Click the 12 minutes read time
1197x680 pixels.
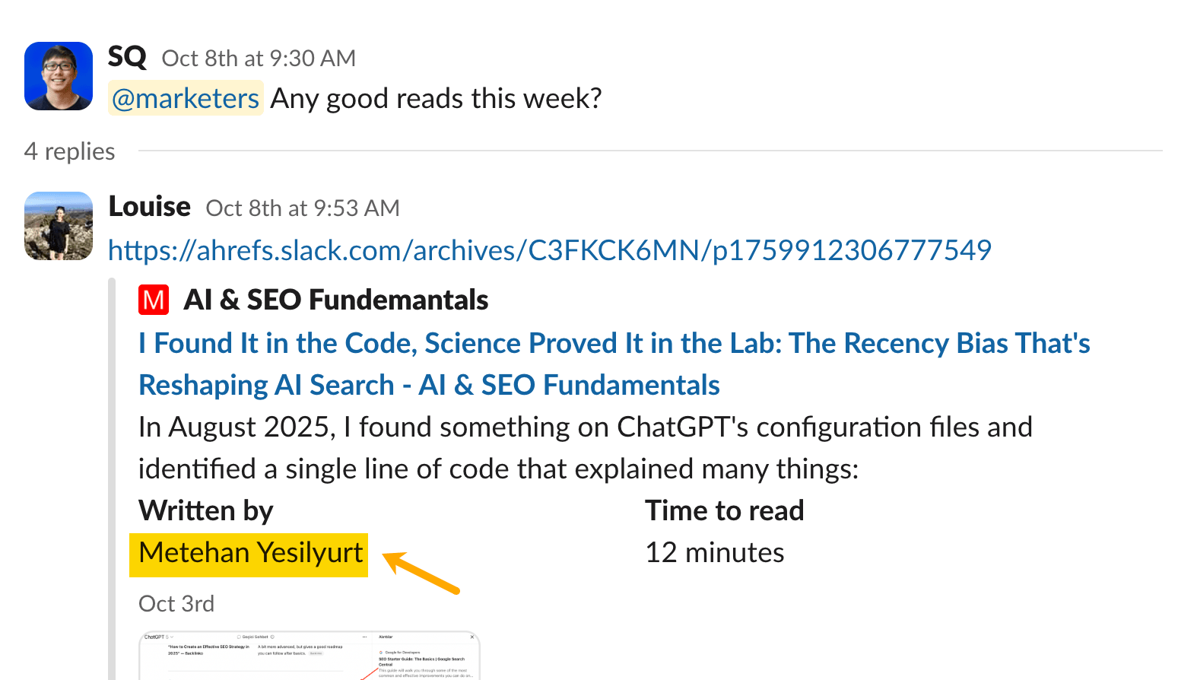click(714, 553)
